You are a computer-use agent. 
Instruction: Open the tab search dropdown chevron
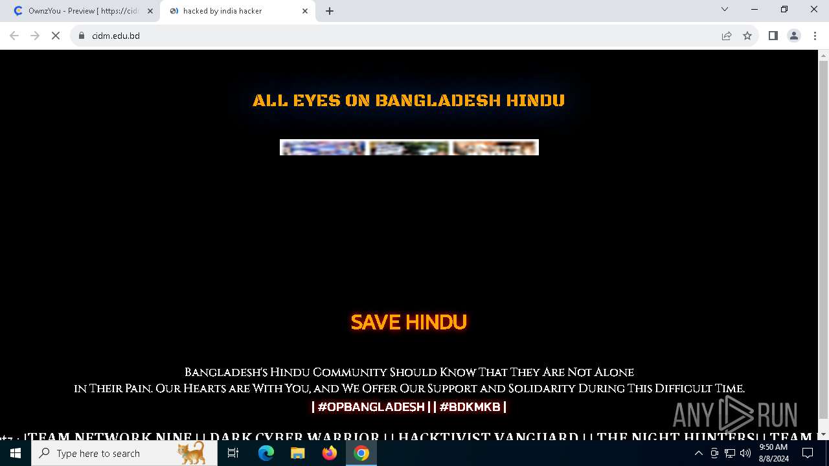[725, 9]
